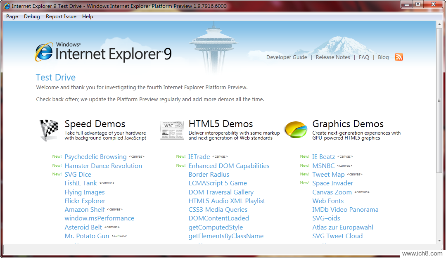This screenshot has height=258, width=446.
Task: Click the pie chart Graphics Demos icon
Action: point(296,130)
